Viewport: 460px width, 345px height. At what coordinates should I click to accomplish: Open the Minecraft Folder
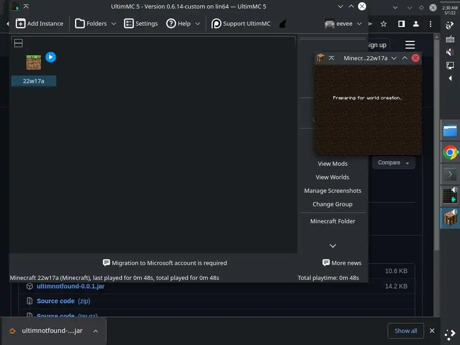(x=333, y=221)
